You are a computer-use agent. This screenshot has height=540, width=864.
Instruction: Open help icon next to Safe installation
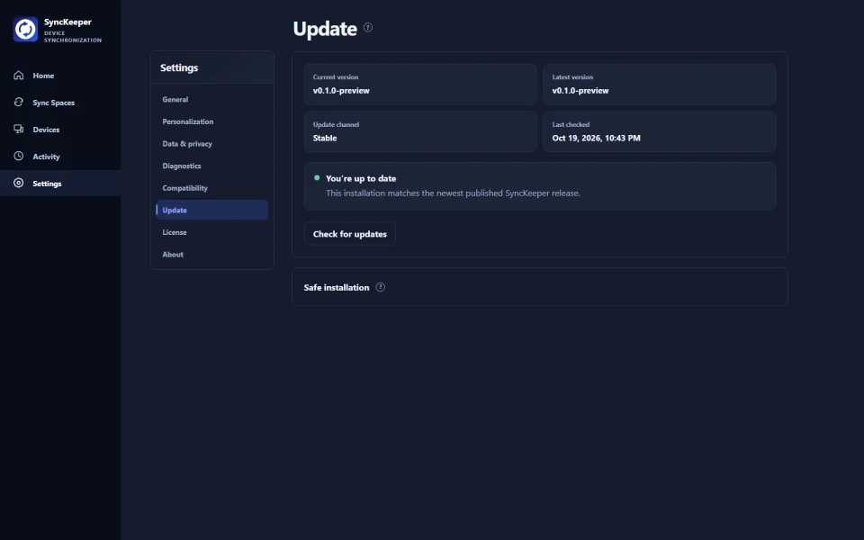point(380,287)
